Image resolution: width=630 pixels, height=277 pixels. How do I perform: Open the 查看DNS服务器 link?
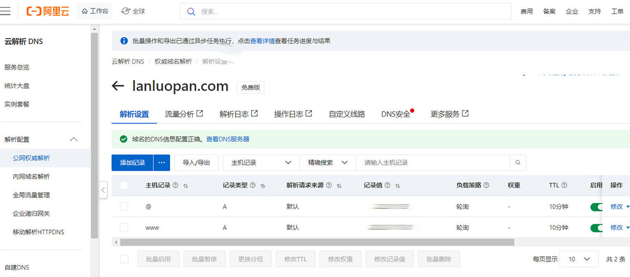click(x=227, y=139)
